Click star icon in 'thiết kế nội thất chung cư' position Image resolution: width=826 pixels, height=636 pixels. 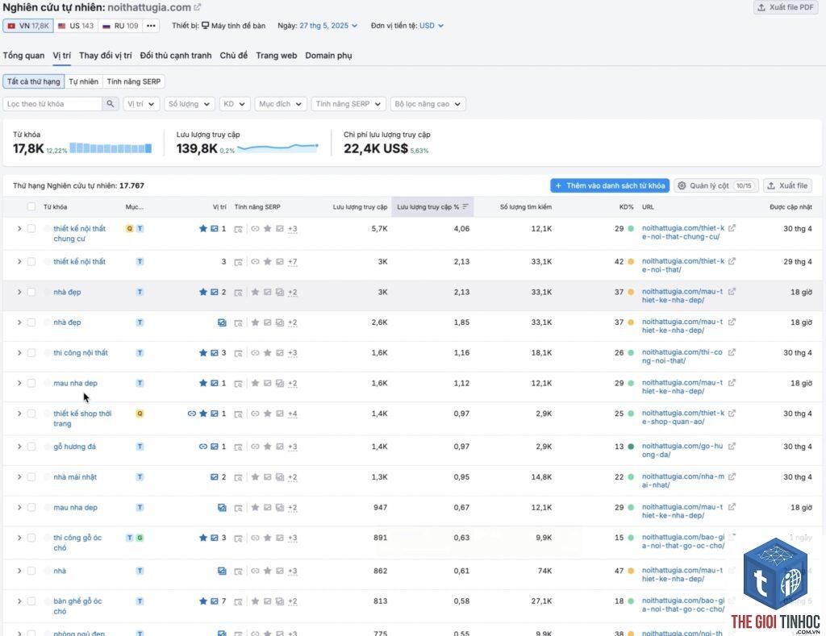202,228
